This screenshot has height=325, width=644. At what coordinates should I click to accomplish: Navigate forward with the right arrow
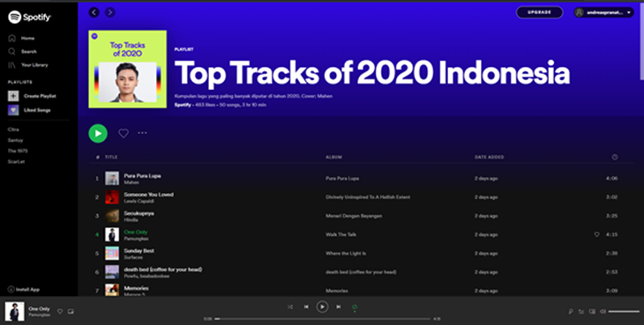tap(110, 12)
